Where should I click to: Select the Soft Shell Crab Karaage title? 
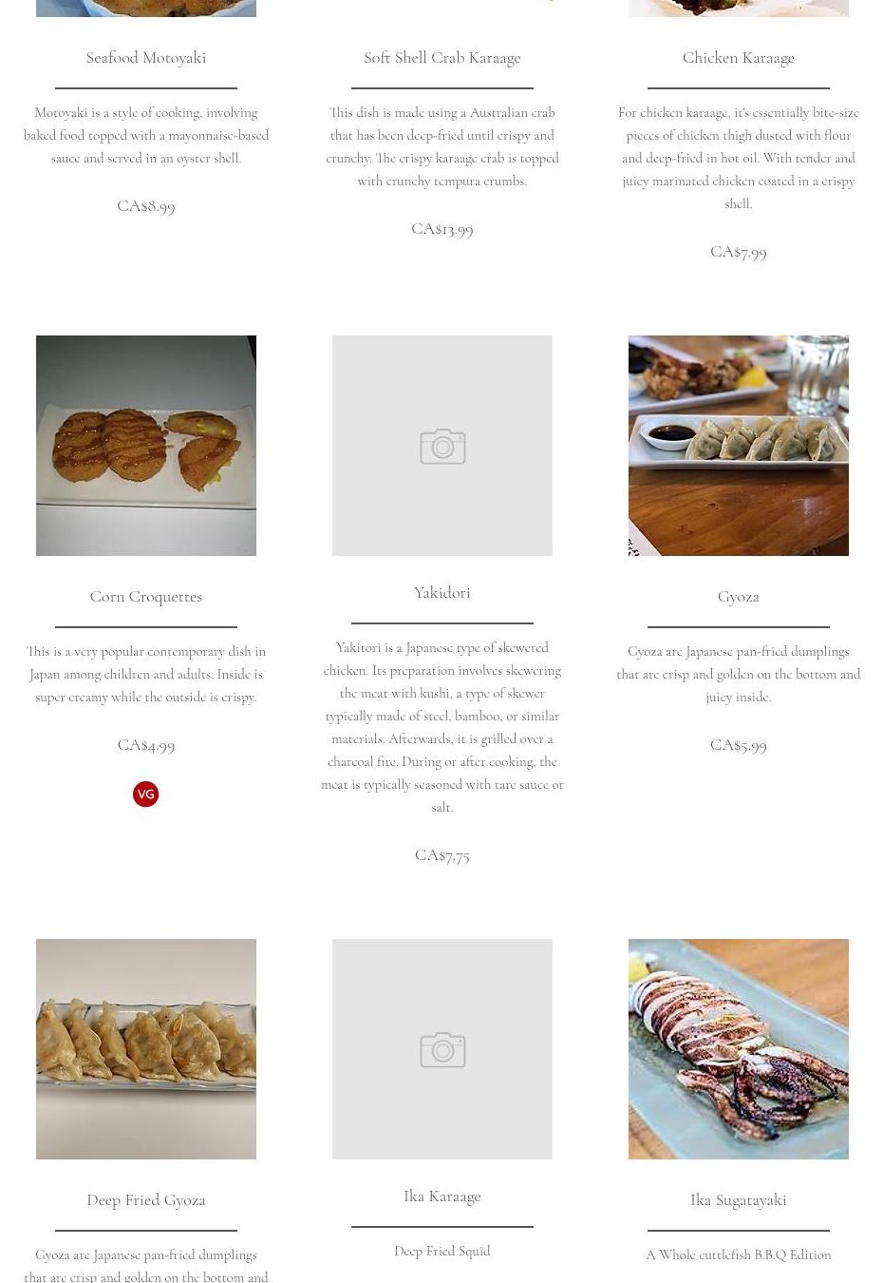pos(442,58)
